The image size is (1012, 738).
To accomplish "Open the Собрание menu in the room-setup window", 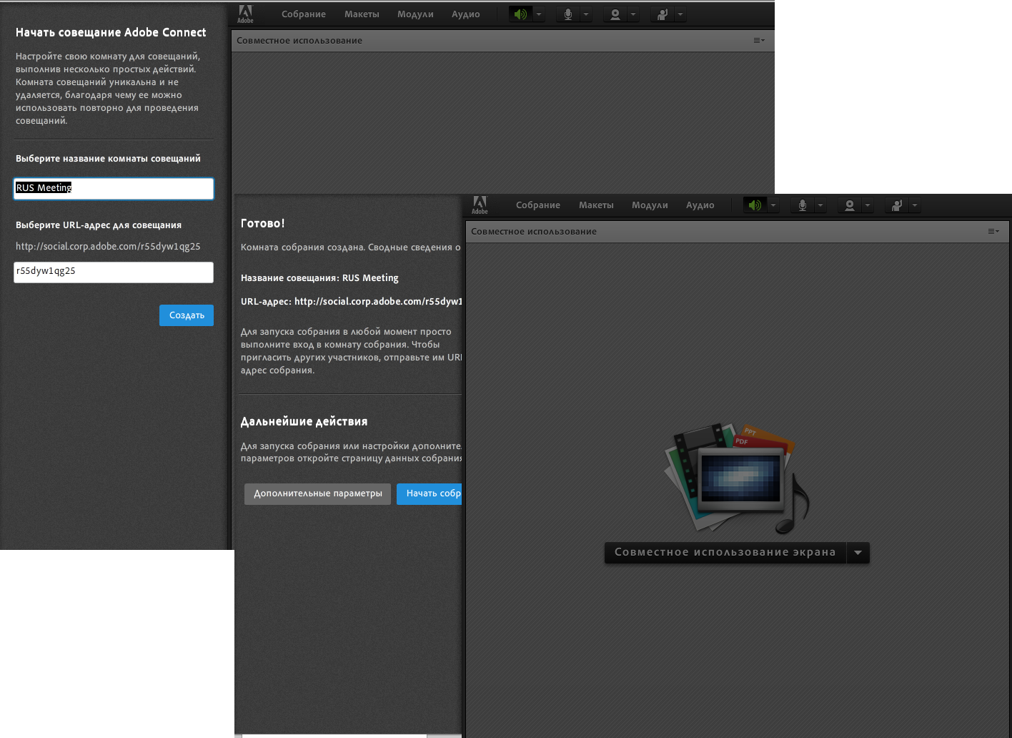I will click(304, 14).
